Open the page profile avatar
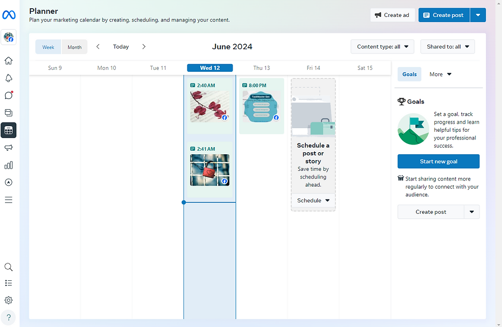Viewport: 502px width, 327px height. 9,37
